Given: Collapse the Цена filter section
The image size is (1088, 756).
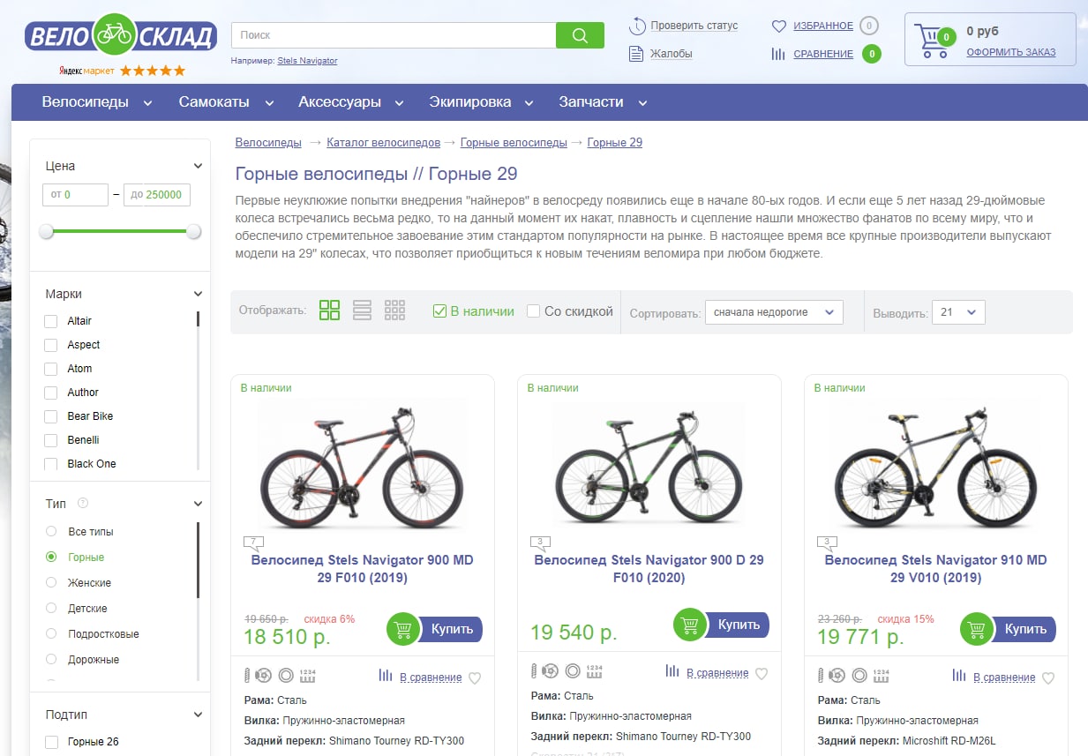Looking at the screenshot, I should tap(199, 166).
